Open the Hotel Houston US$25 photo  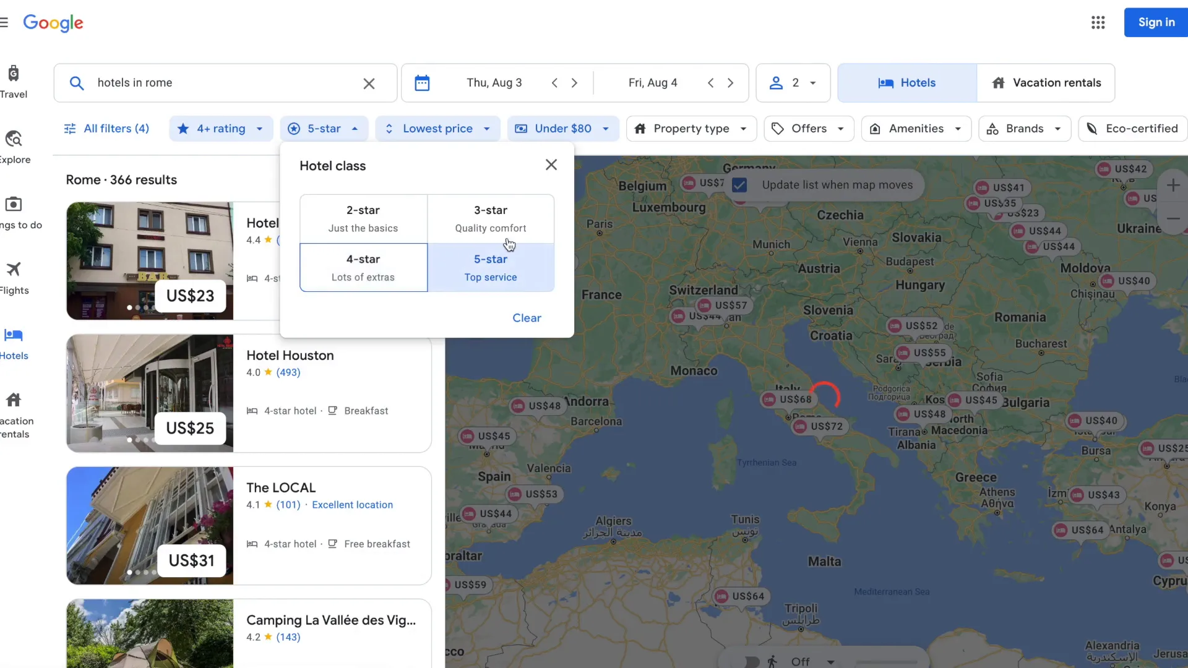(x=150, y=393)
